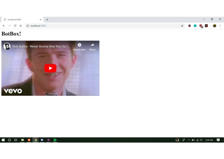The height and width of the screenshot is (159, 224).
Task: Open Cortana search circle
Action: tap(9, 140)
